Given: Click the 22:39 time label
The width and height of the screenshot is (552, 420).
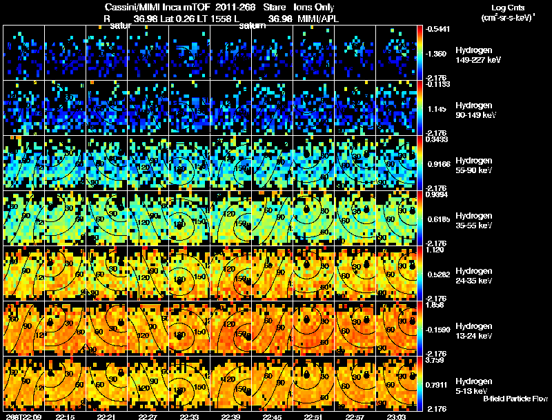Looking at the screenshot, I should pos(230,417).
